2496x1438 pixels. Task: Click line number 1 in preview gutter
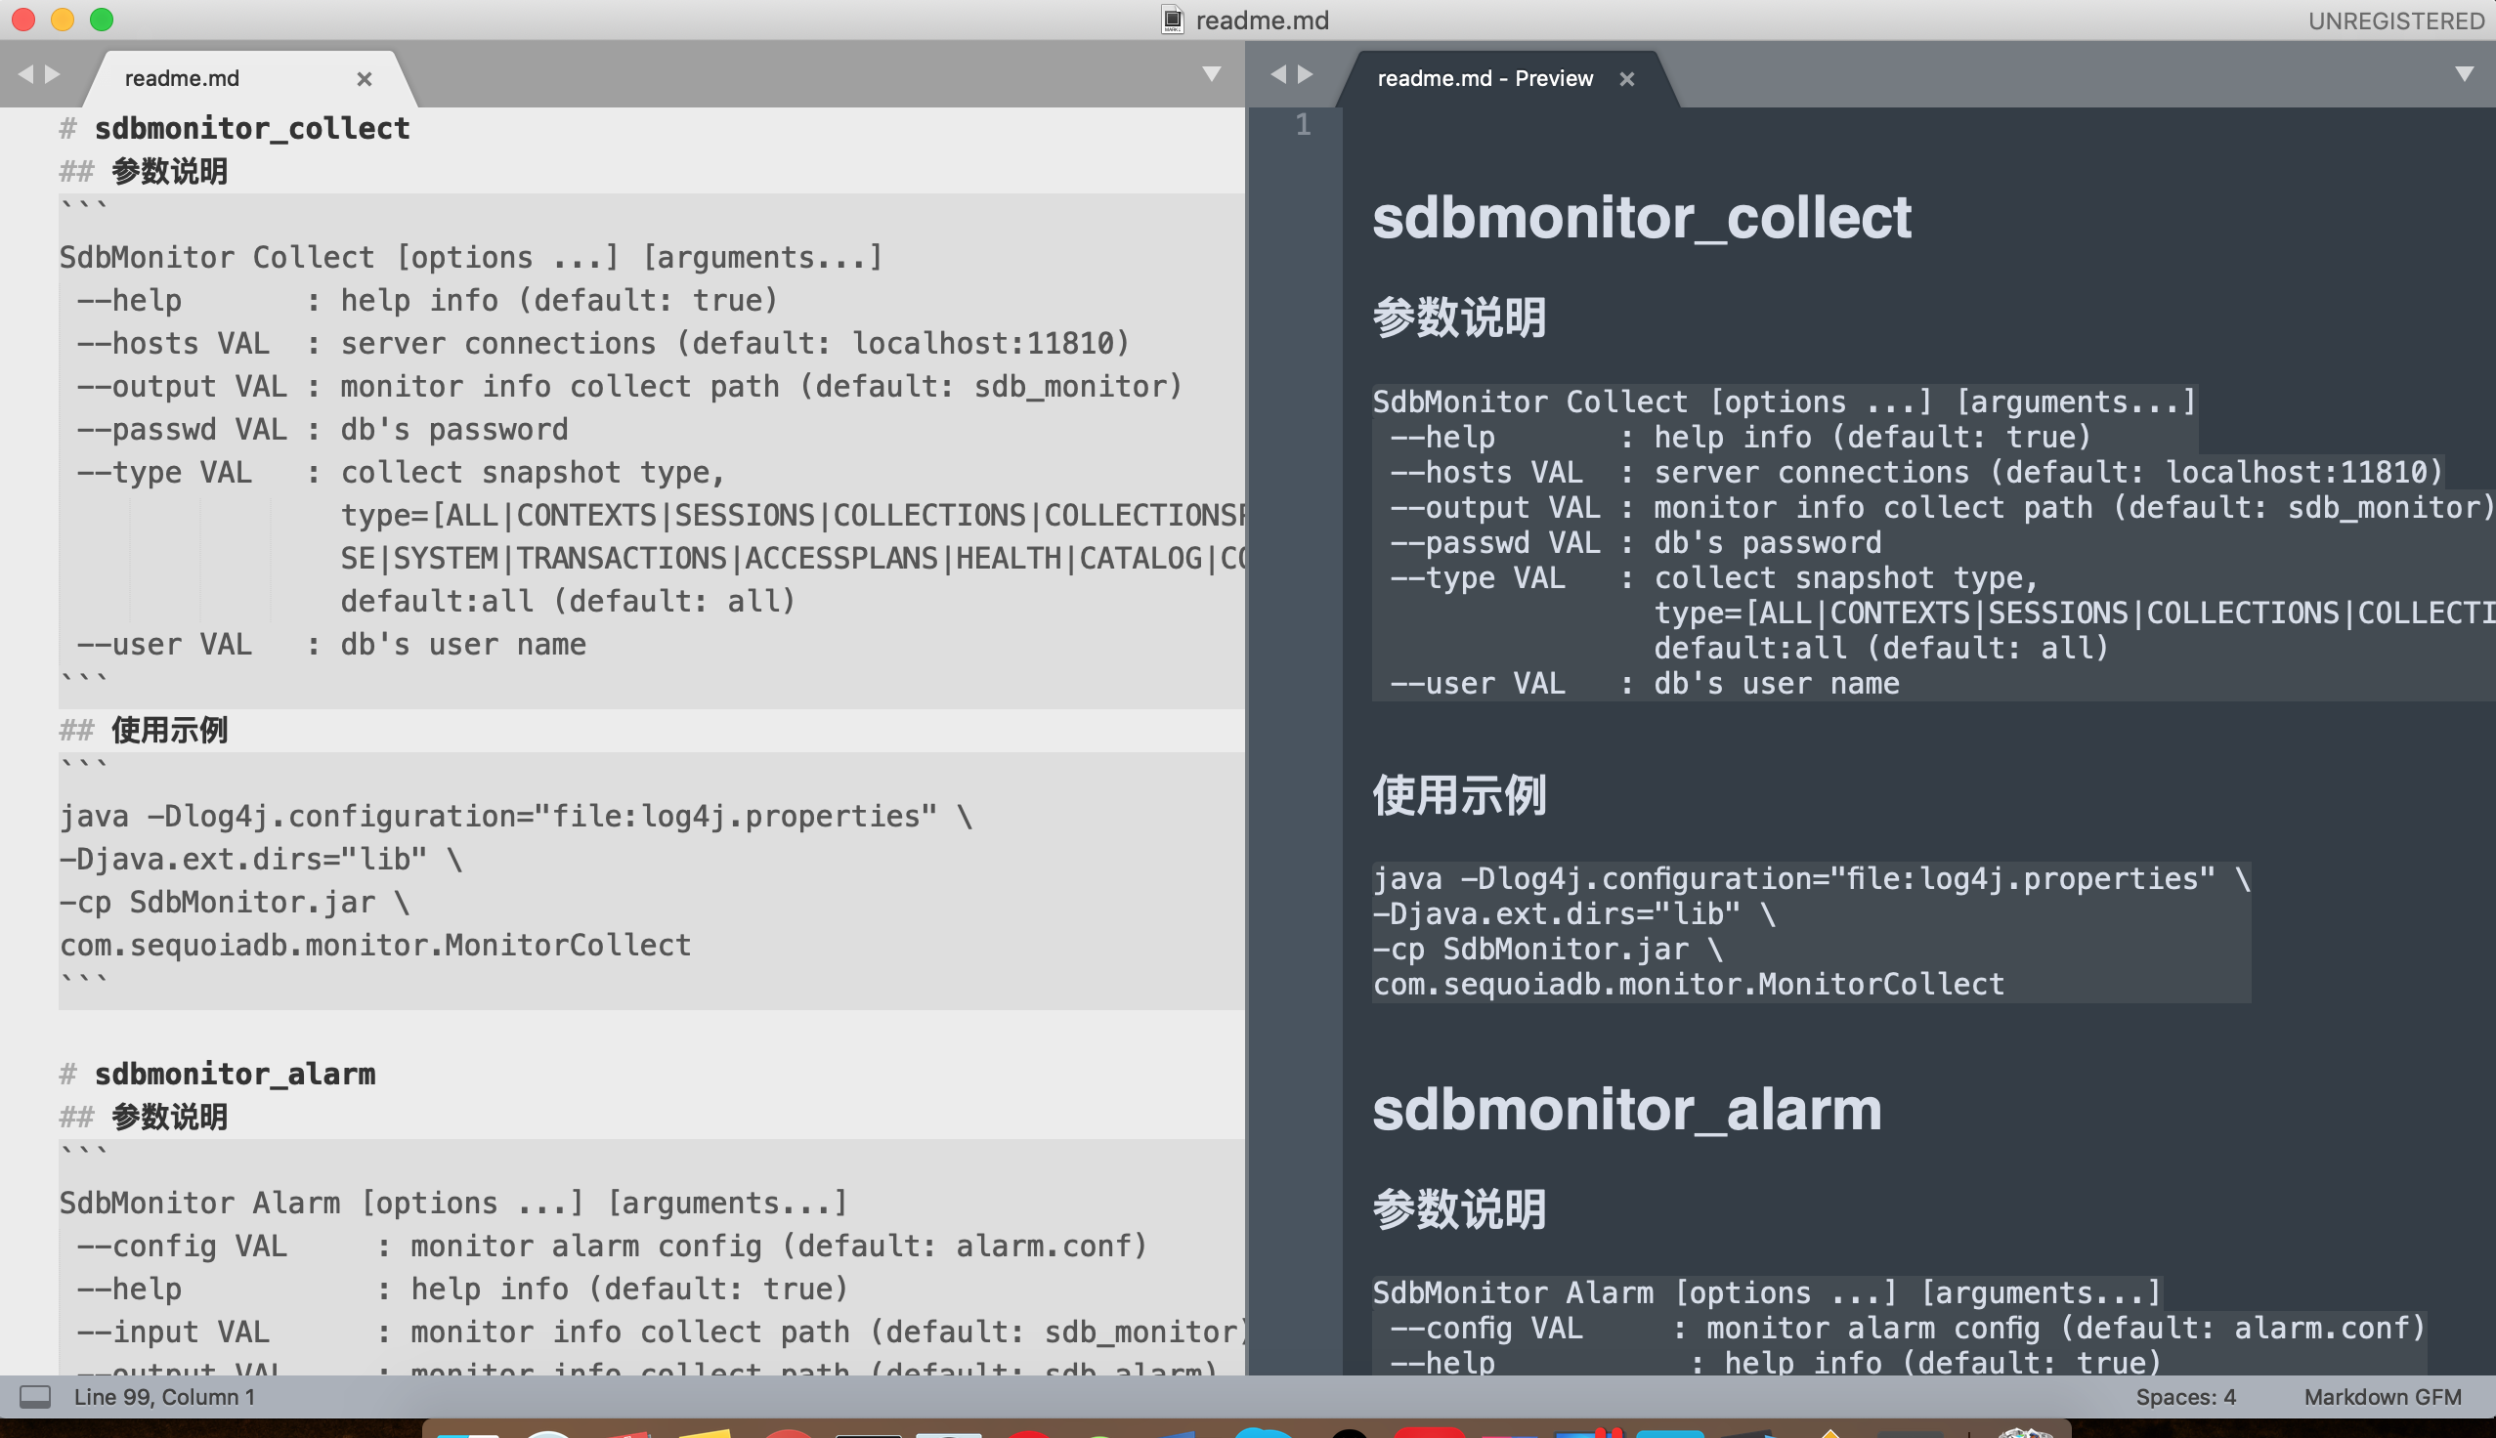pyautogui.click(x=1303, y=124)
